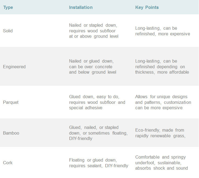The width and height of the screenshot is (199, 178).
Task: Click the Engineered installation description
Action: click(x=92, y=67)
